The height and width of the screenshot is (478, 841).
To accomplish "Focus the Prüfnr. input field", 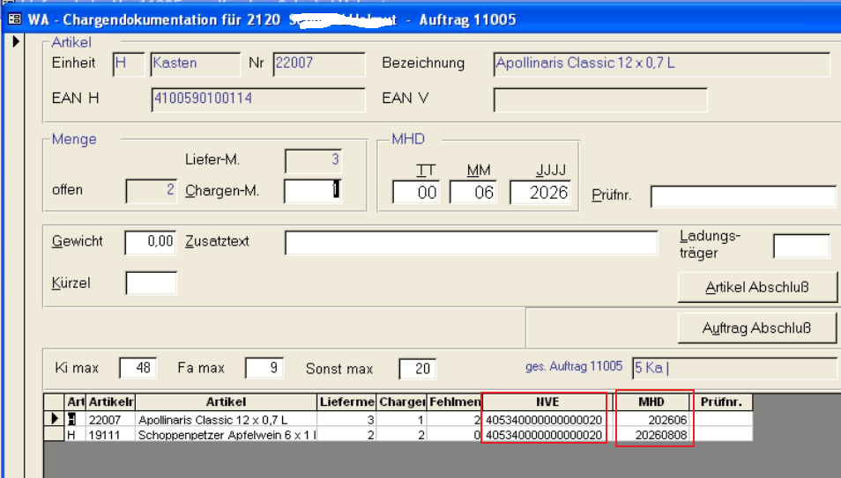I will 742,196.
